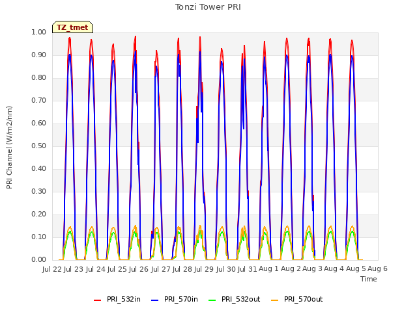
Task: Click the PRI Channel (W/m2/nm) axis label
Action: tap(9, 148)
